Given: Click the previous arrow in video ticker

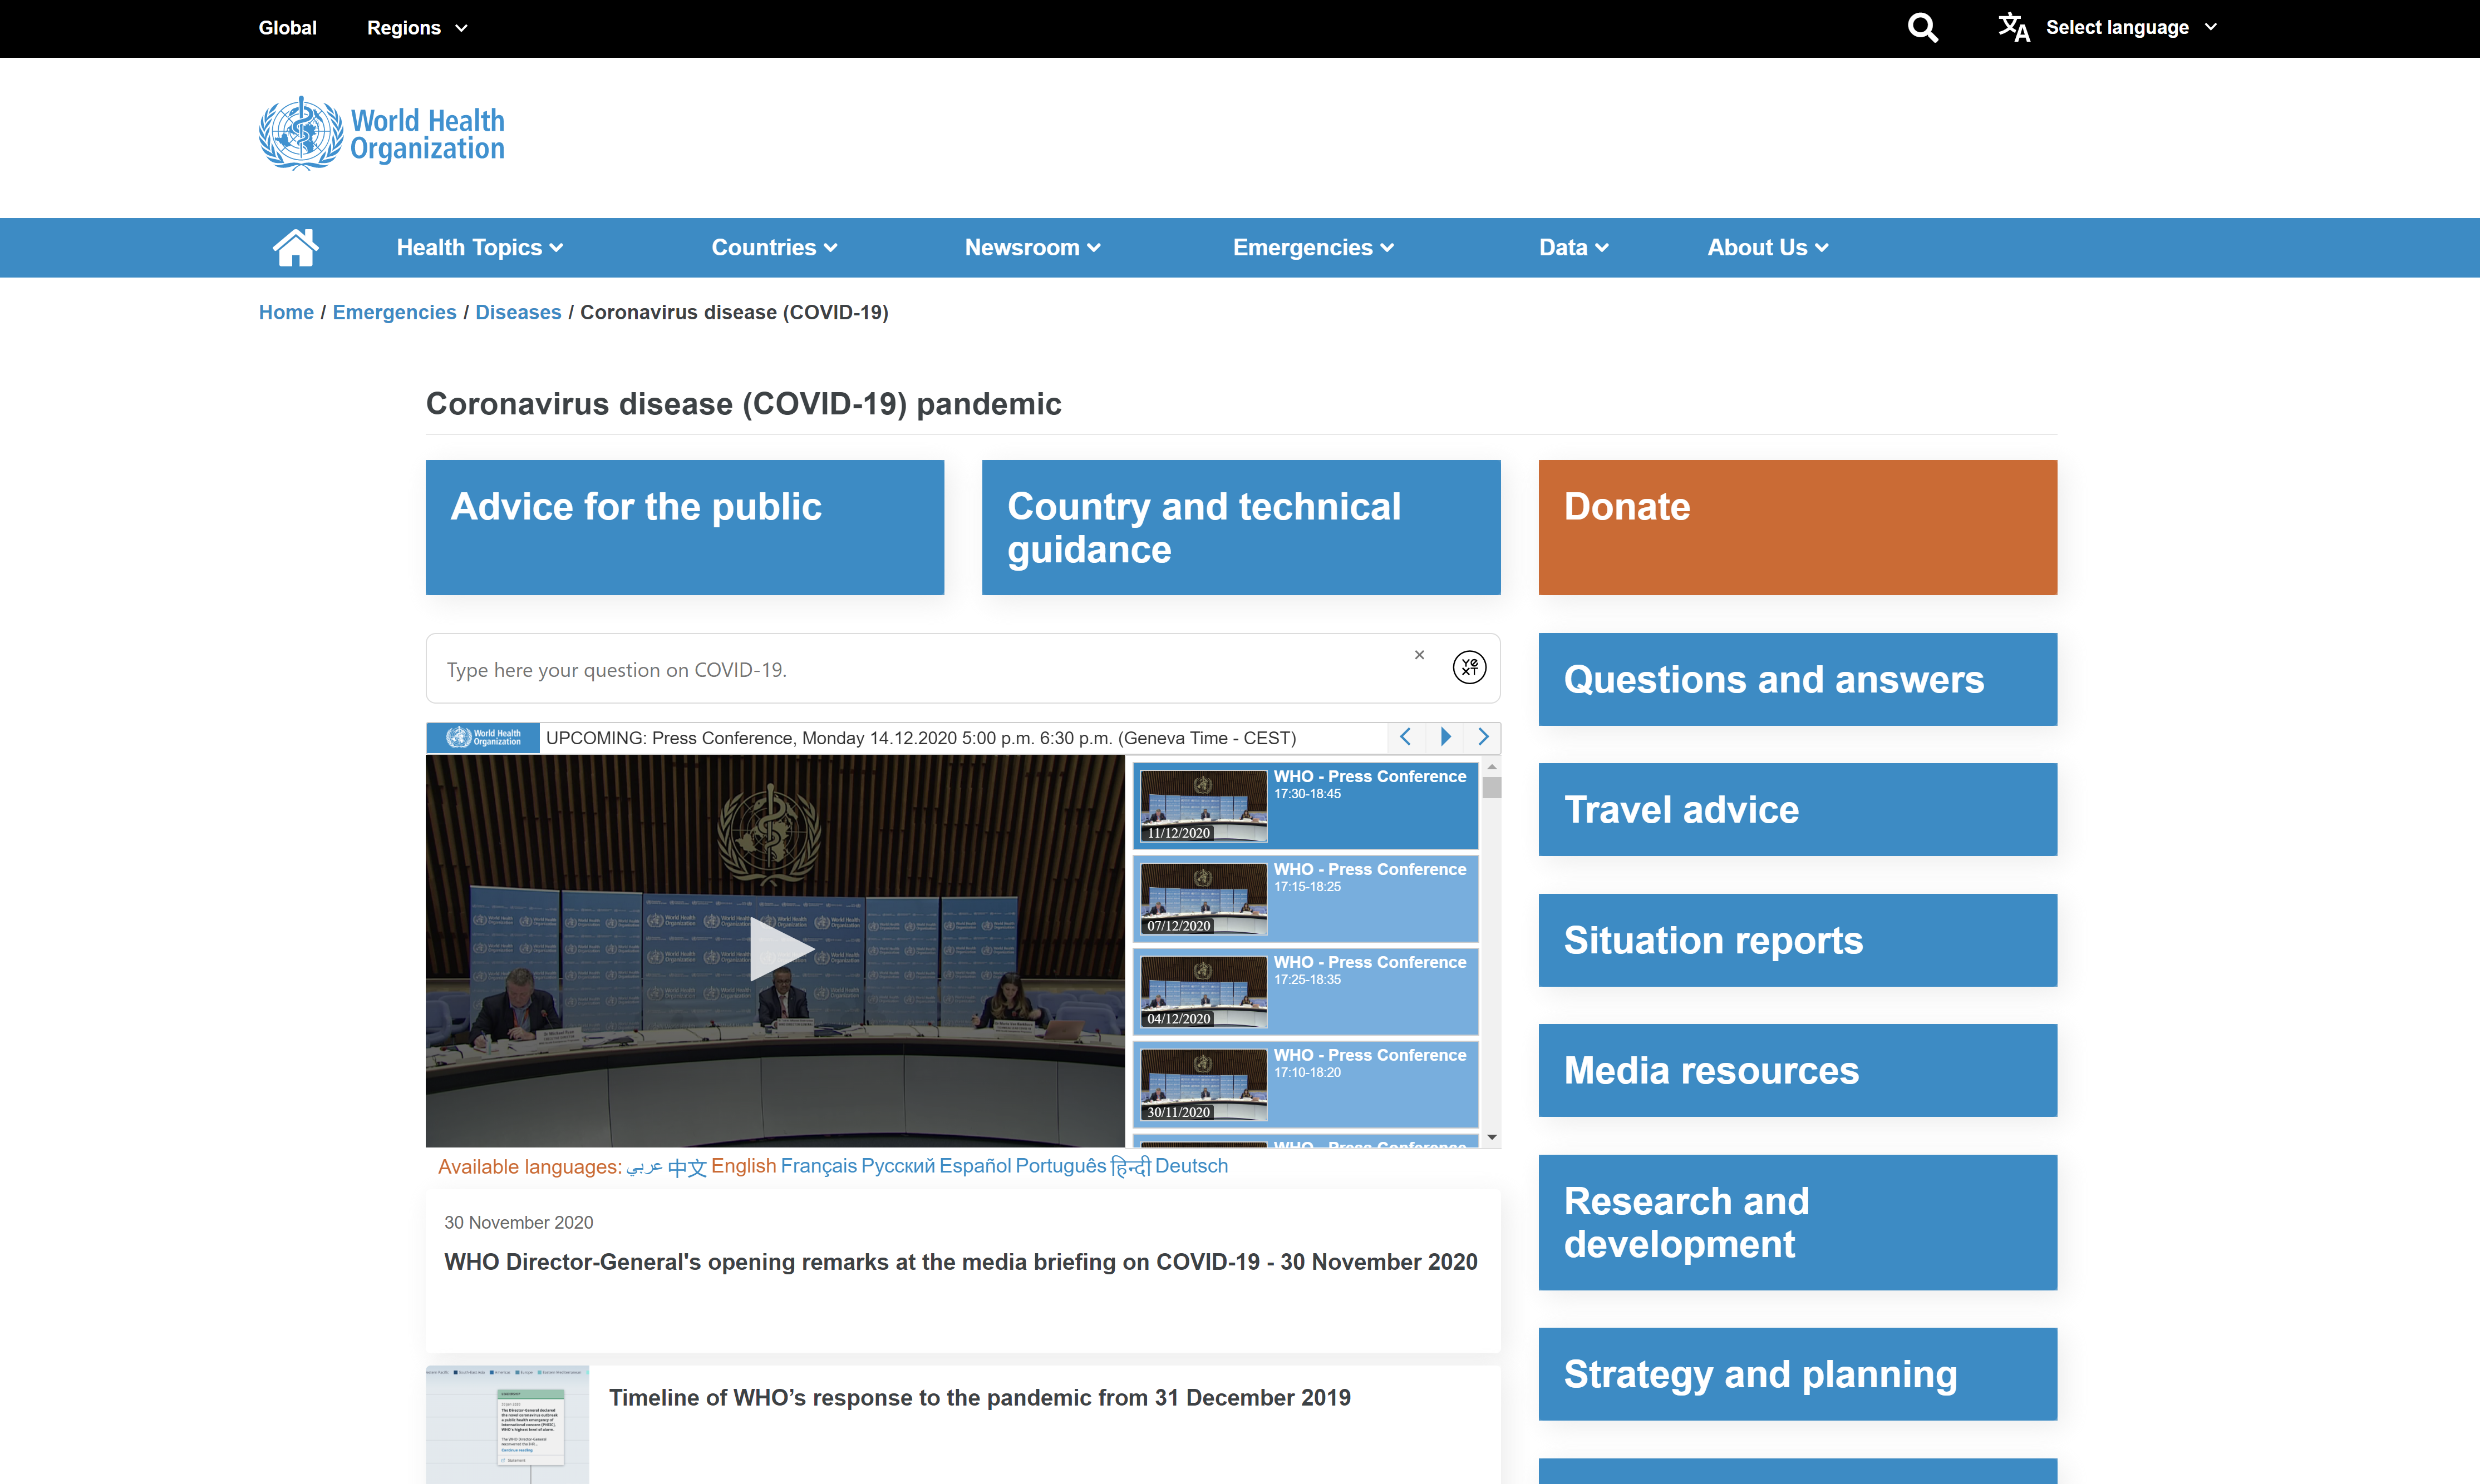Looking at the screenshot, I should point(1405,737).
